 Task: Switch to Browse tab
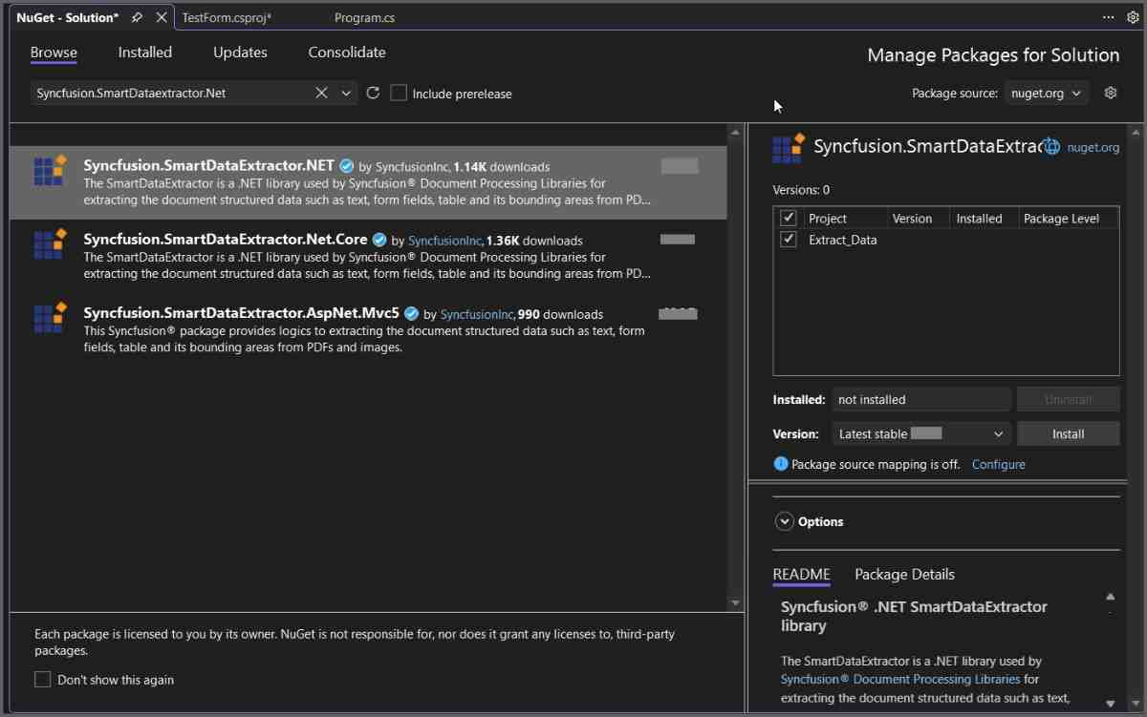tap(54, 53)
